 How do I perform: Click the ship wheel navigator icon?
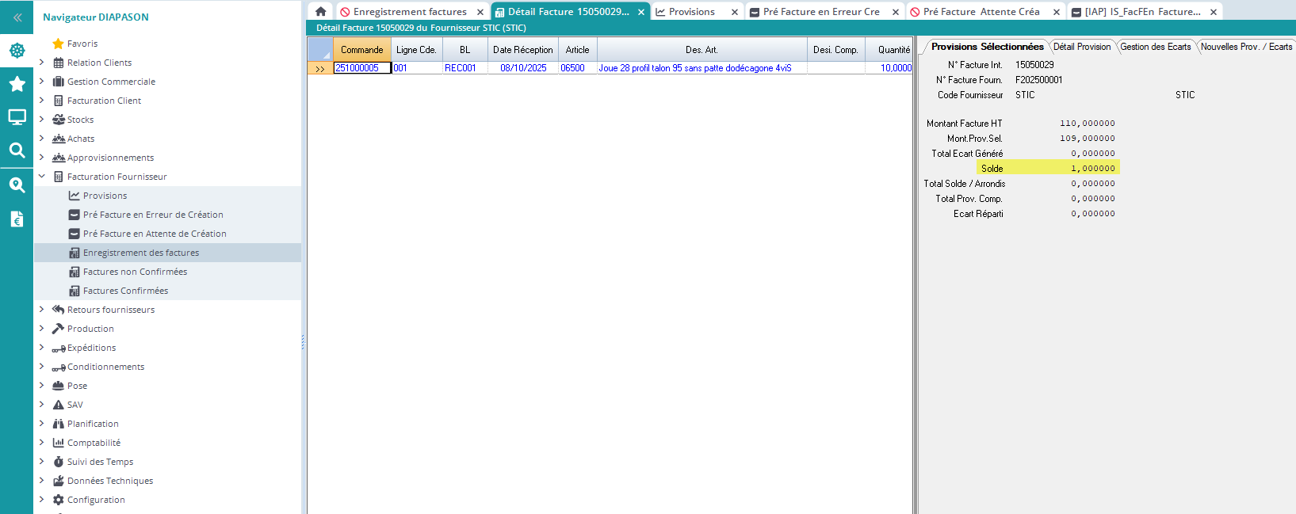[17, 51]
